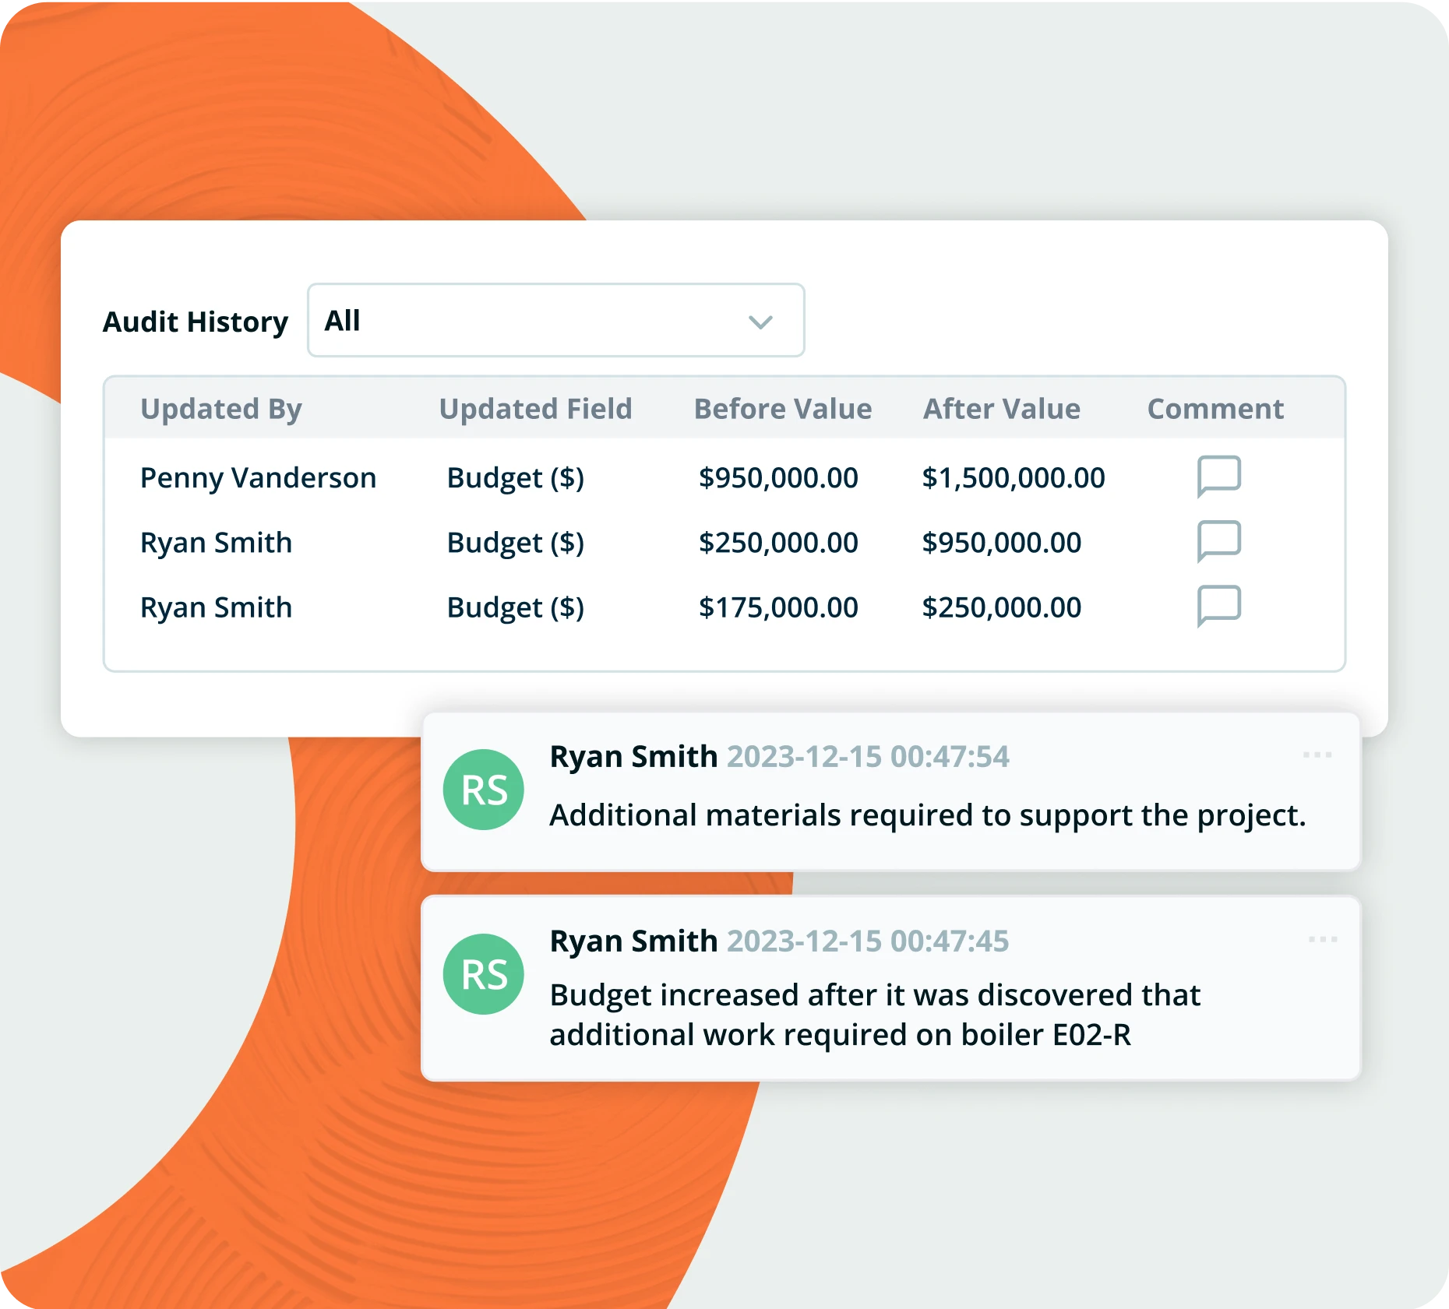1449x1309 pixels.
Task: Click the 2023-12-15 00:47:45 timestamp
Action: [x=867, y=941]
